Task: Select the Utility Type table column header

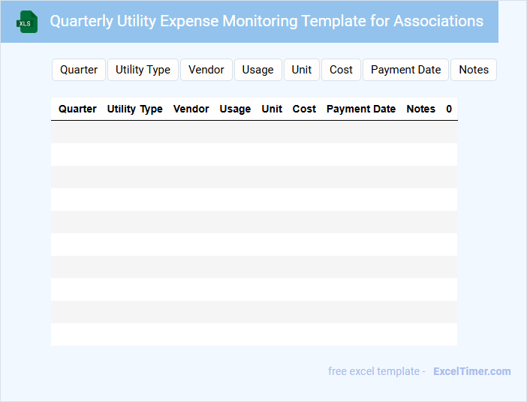Action: click(x=135, y=109)
